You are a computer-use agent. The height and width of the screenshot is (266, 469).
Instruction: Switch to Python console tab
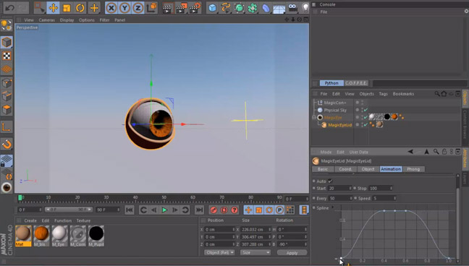(x=331, y=83)
